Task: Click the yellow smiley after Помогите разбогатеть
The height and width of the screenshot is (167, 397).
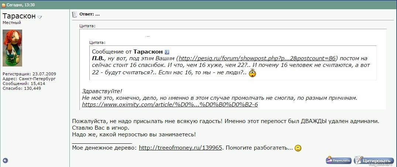Action: pyautogui.click(x=298, y=148)
